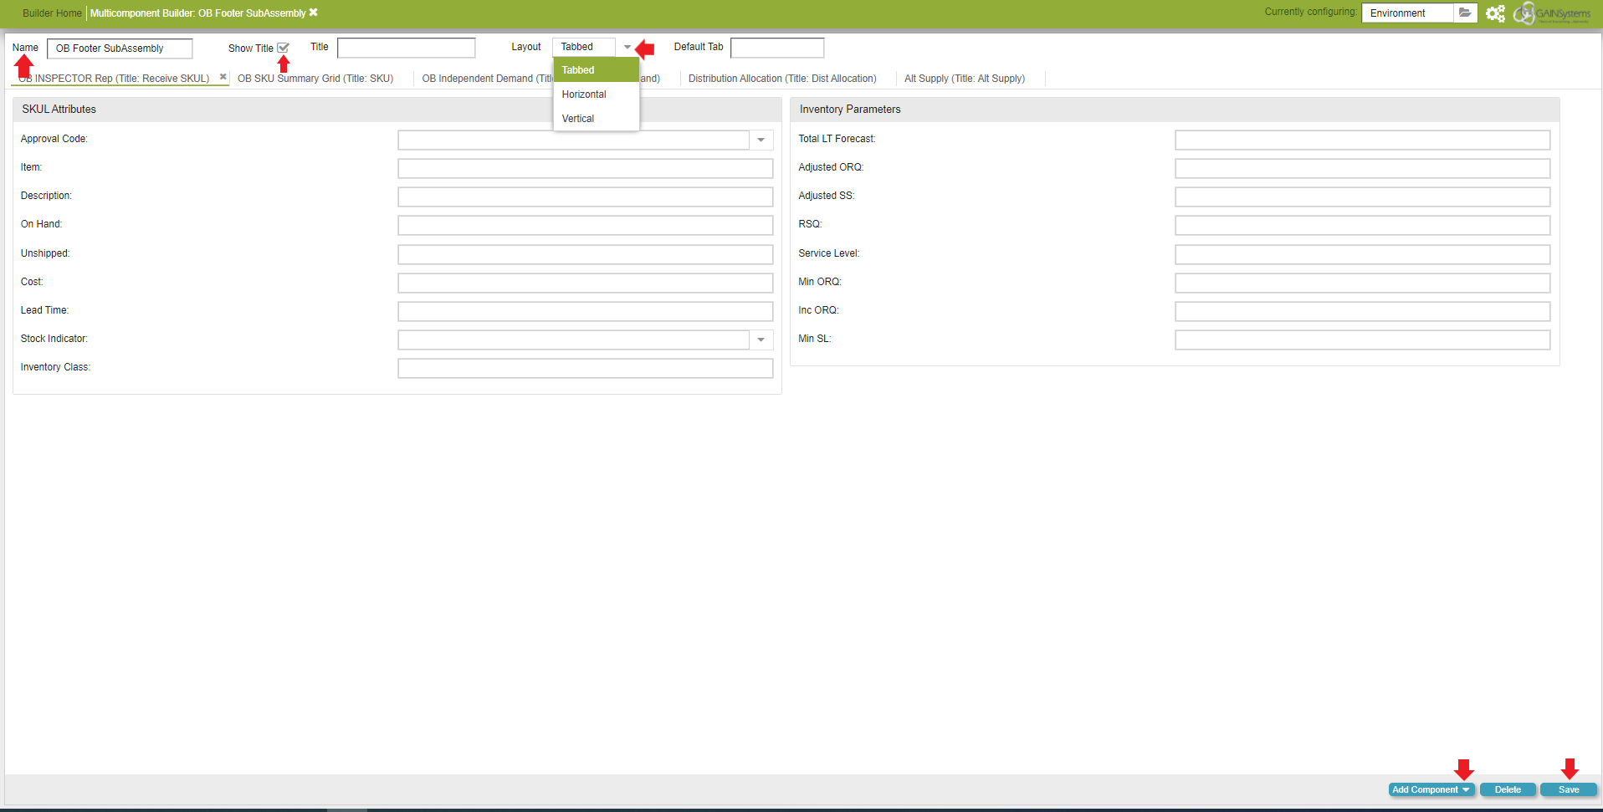Open the Environment folder browse icon
The width and height of the screenshot is (1603, 812).
pos(1464,13)
